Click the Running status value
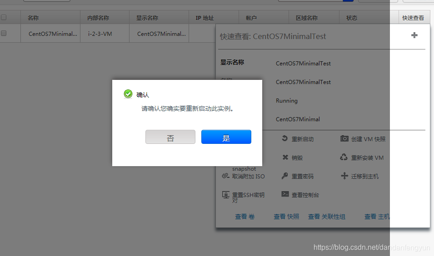Image resolution: width=434 pixels, height=256 pixels. click(x=286, y=101)
